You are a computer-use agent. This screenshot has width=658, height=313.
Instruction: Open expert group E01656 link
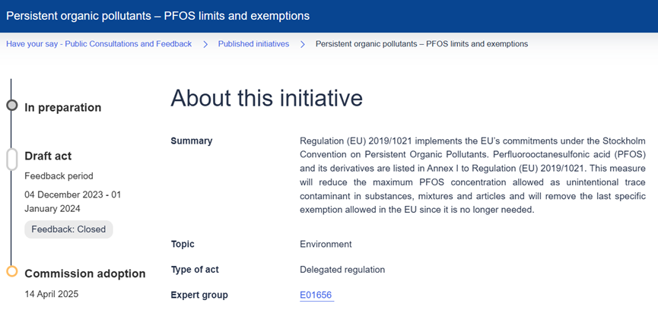[316, 295]
